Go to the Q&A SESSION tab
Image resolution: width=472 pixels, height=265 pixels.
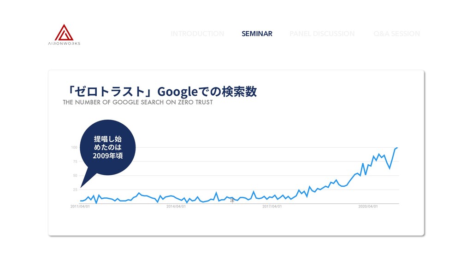pyautogui.click(x=397, y=34)
